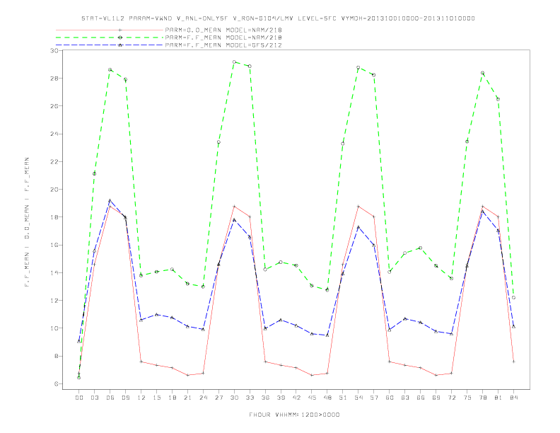
Task: Click x-axis tick label 84
Action: [x=513, y=398]
